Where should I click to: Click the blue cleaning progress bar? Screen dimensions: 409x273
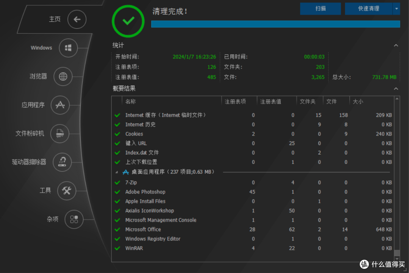275,24
